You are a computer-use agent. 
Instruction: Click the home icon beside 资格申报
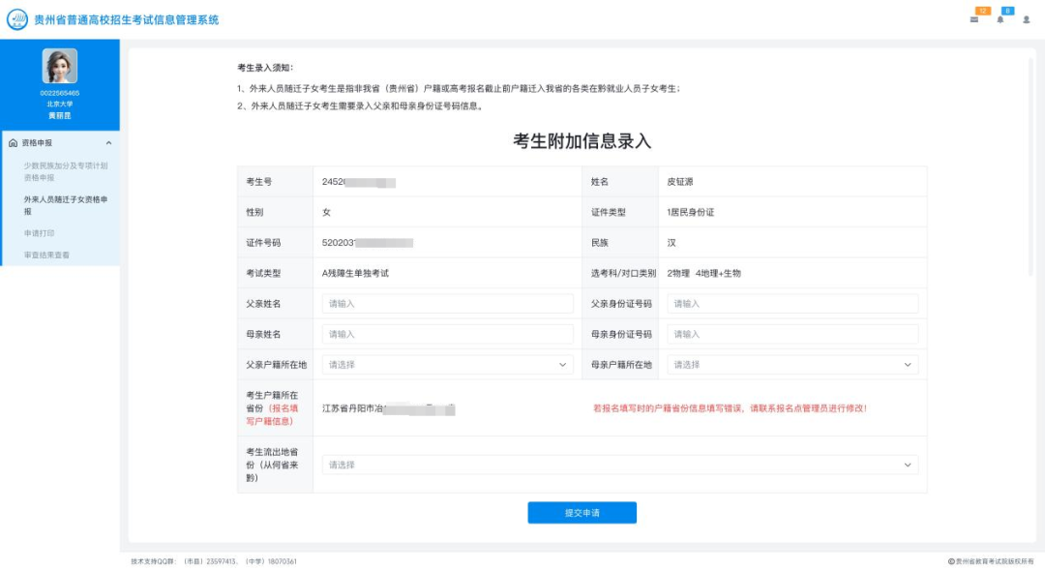click(x=14, y=142)
